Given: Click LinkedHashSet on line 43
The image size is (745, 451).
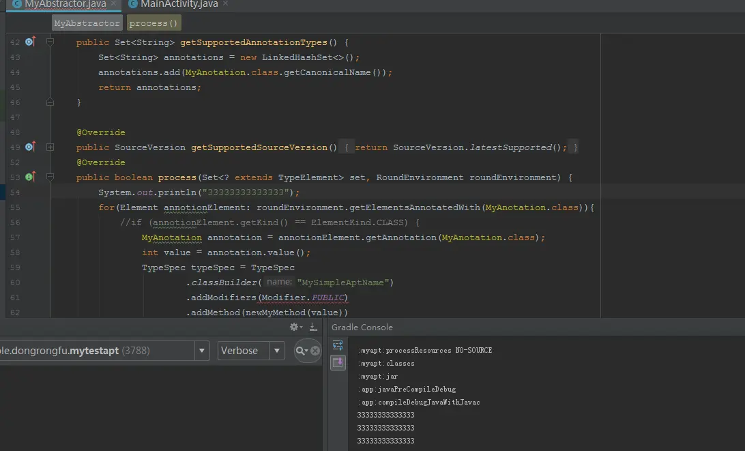Looking at the screenshot, I should pos(297,57).
